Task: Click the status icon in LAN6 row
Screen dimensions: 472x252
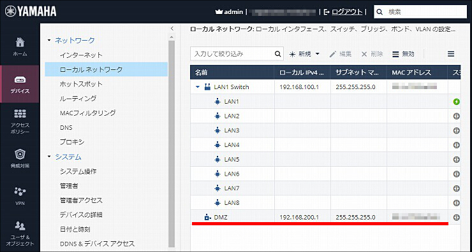Action: click(x=456, y=174)
